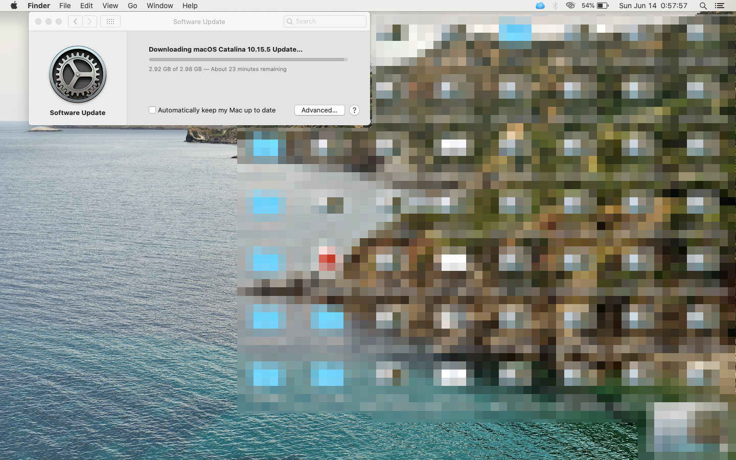The width and height of the screenshot is (736, 460).
Task: Open Notification Center list icon
Action: pos(720,6)
